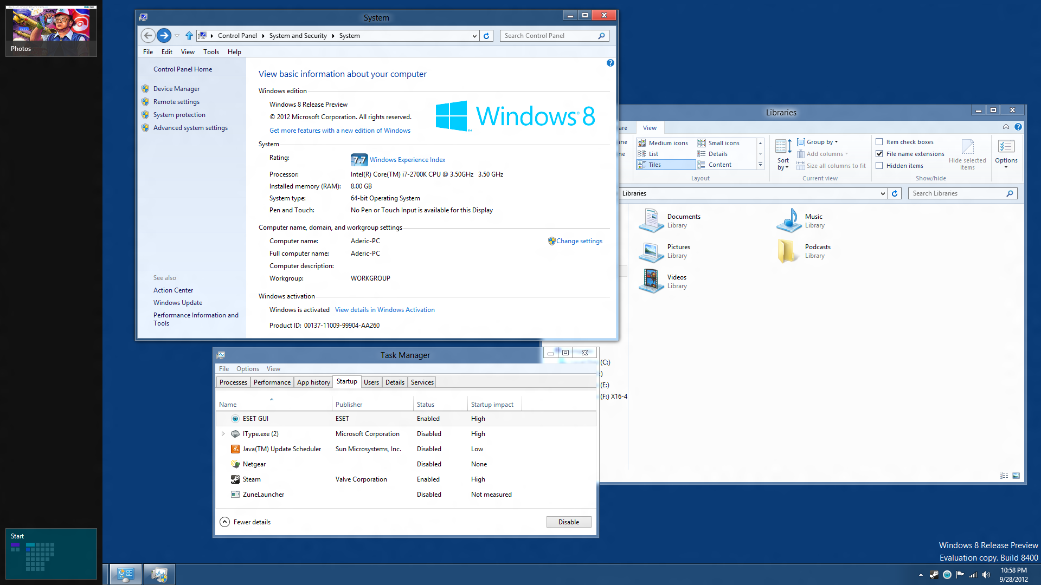Screen dimensions: 1041x585
Task: Open Advanced system settings link
Action: [190, 128]
